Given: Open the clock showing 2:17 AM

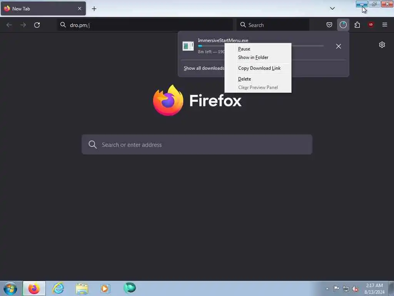Looking at the screenshot, I should coord(374,288).
